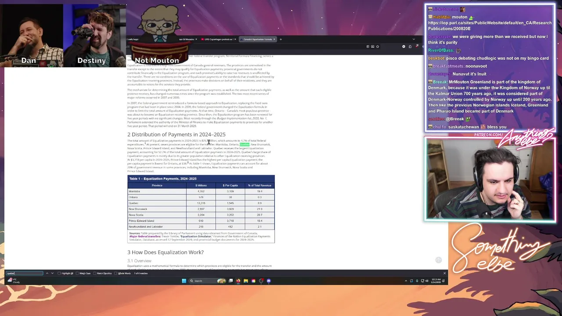Open Discord from the taskbar
Image resolution: width=562 pixels, height=316 pixels.
click(269, 281)
